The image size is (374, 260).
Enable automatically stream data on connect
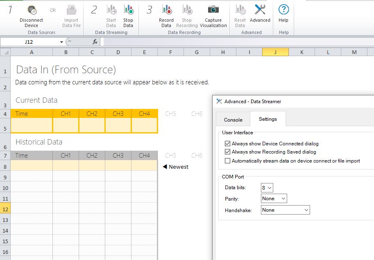[227, 161]
